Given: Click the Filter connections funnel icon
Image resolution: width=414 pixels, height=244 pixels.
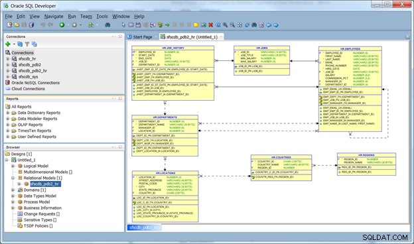Looking at the screenshot, I should [x=27, y=44].
